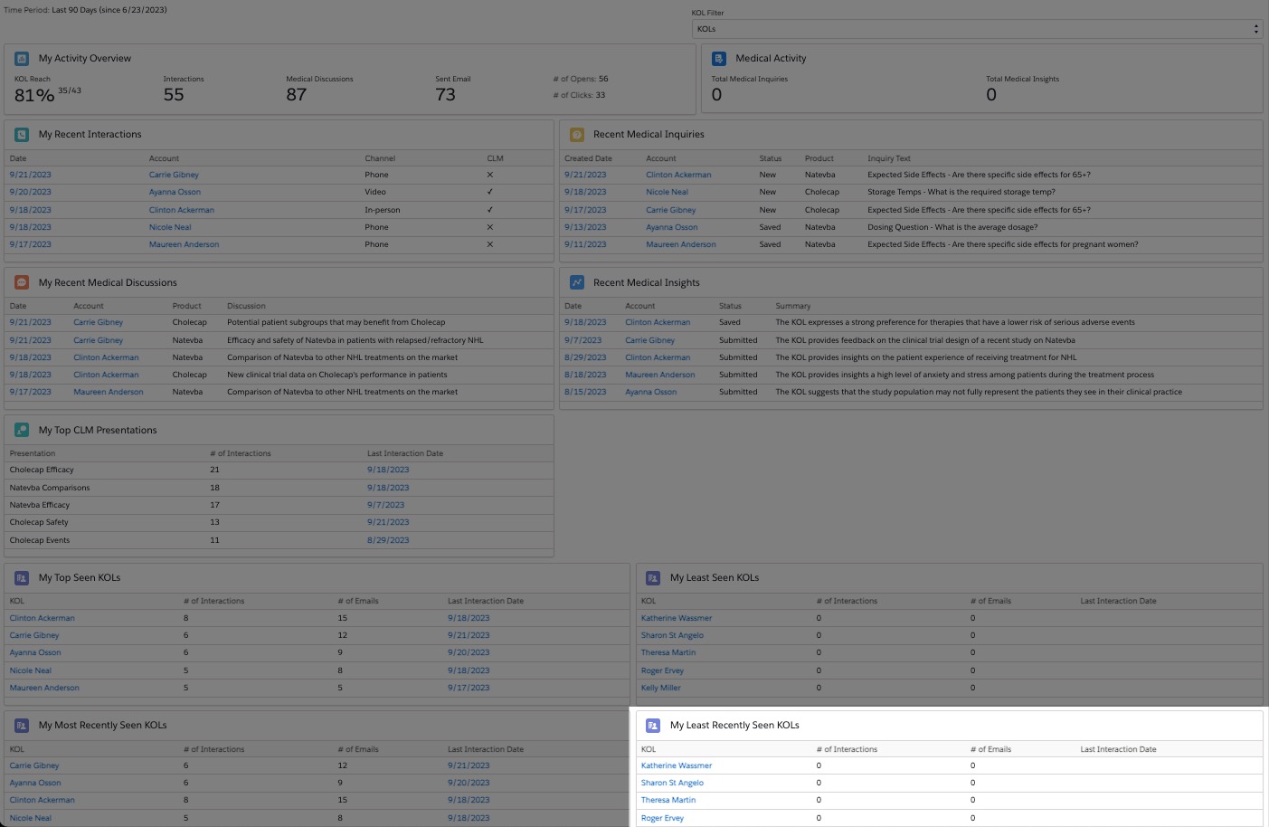Open Maureen Anderson in My Top Seen KOLs
1269x827 pixels.
pyautogui.click(x=44, y=688)
